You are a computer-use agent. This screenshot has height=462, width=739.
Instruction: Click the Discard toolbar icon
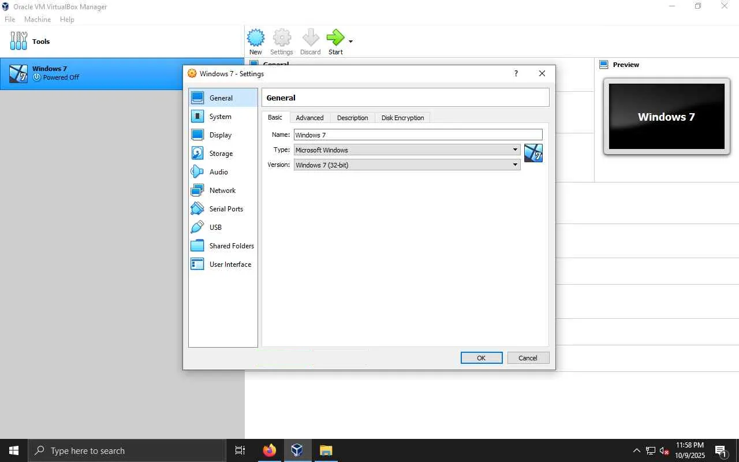click(311, 42)
